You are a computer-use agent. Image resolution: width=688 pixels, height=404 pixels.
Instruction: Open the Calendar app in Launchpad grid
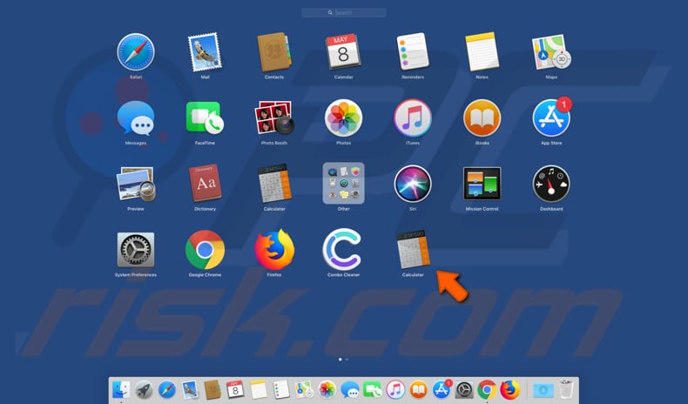point(343,51)
